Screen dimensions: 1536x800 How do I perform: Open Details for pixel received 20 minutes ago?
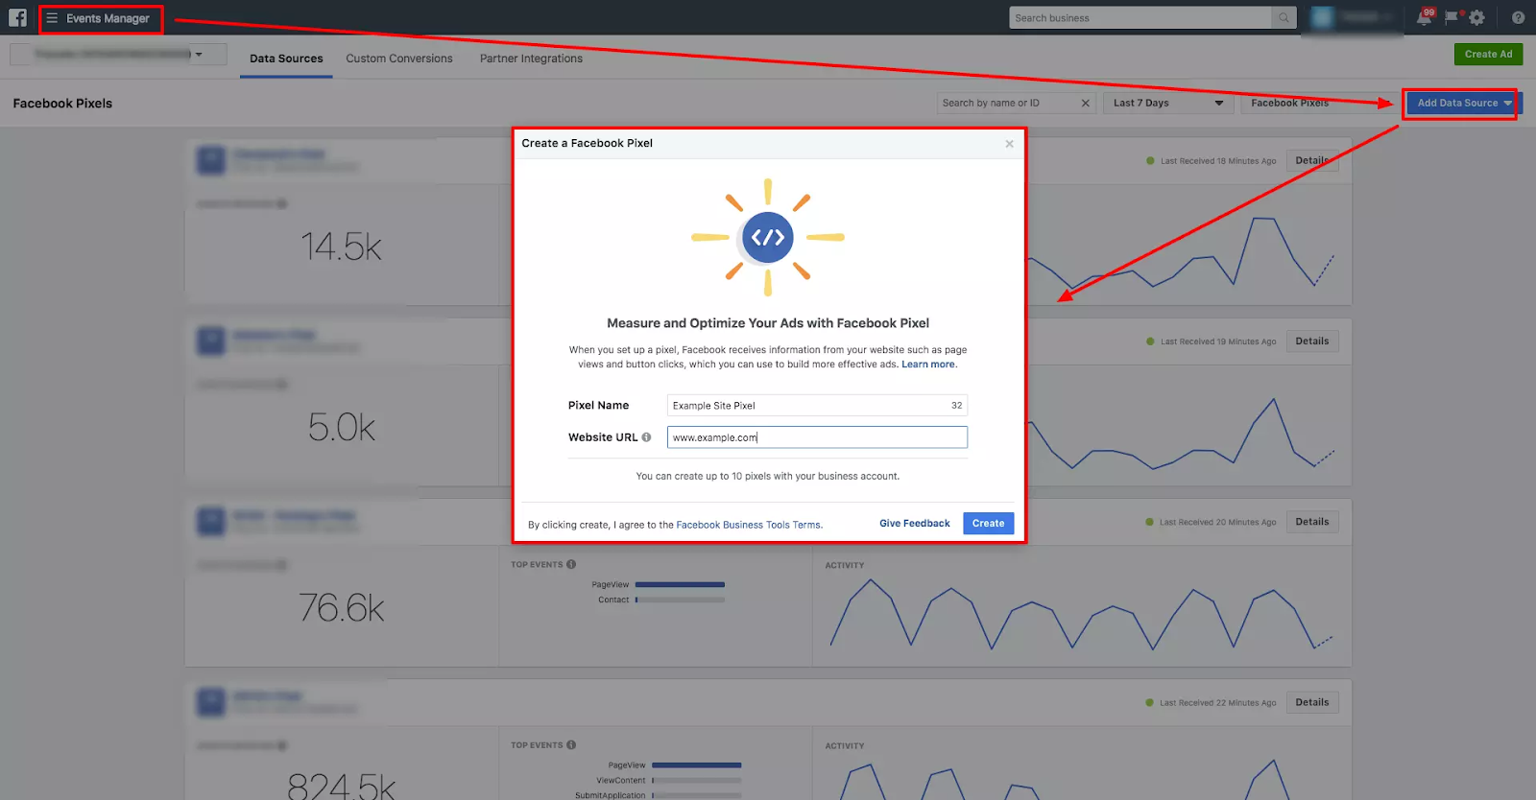(x=1311, y=522)
